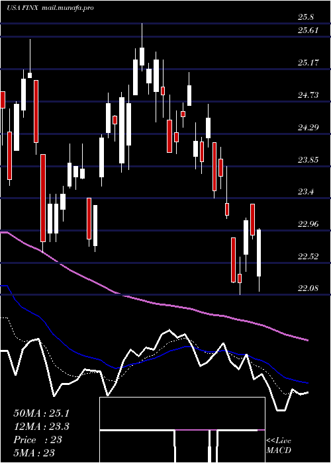
Task: Click the 22.96 price axis label
Action: pyautogui.click(x=308, y=224)
